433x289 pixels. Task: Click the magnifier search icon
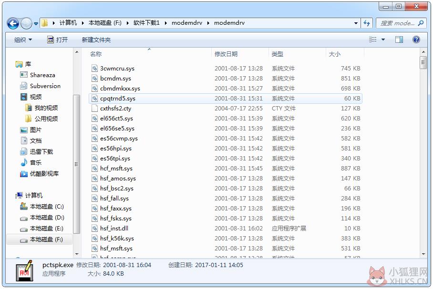coord(421,23)
